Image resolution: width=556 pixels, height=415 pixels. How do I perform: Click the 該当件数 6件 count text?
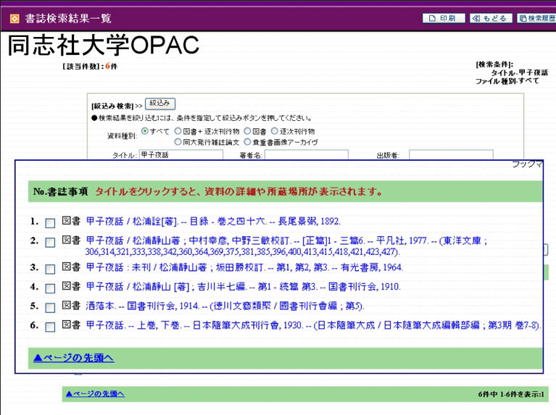[90, 67]
